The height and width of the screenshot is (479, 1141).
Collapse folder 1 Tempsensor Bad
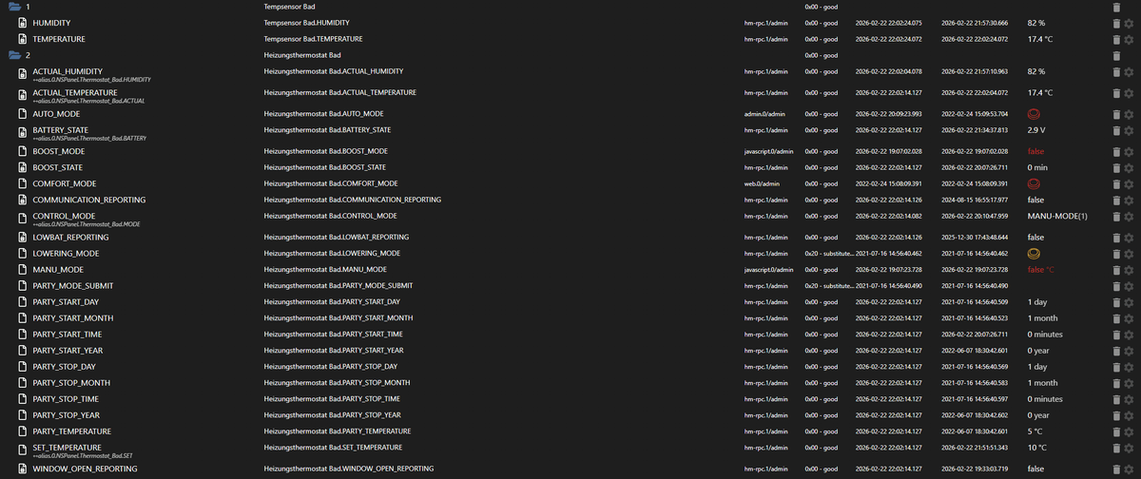click(14, 7)
